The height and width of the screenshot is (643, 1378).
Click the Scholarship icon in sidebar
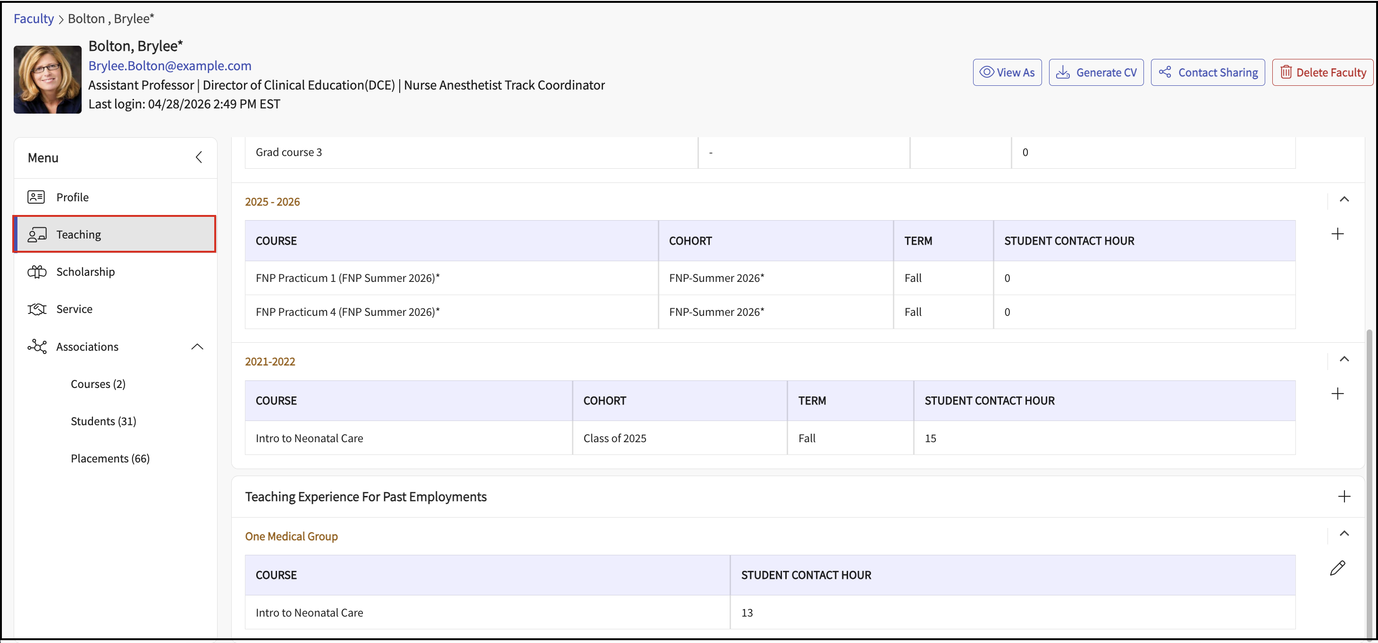click(x=36, y=272)
